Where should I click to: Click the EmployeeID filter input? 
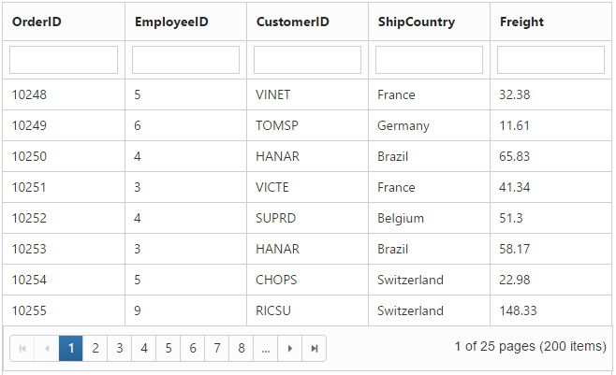(x=185, y=60)
